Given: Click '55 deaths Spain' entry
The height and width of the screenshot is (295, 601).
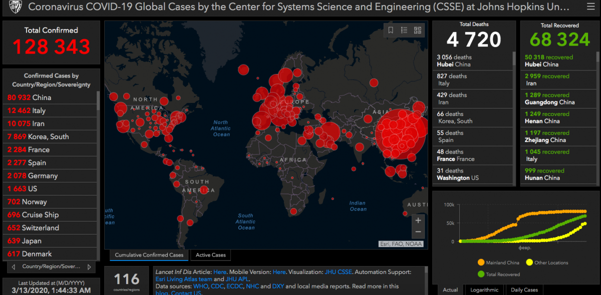Looking at the screenshot, I should pyautogui.click(x=472, y=136).
